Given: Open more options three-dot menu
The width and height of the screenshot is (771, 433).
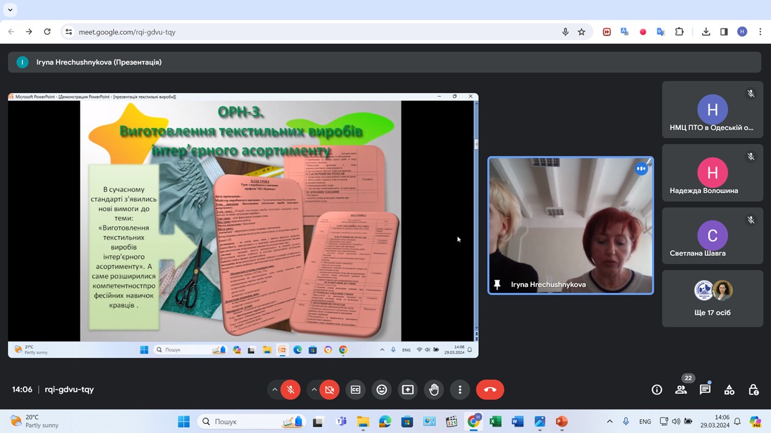Looking at the screenshot, I should (x=460, y=390).
